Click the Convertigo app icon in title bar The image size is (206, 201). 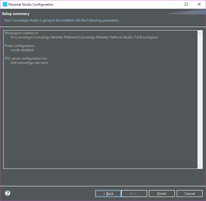point(5,5)
